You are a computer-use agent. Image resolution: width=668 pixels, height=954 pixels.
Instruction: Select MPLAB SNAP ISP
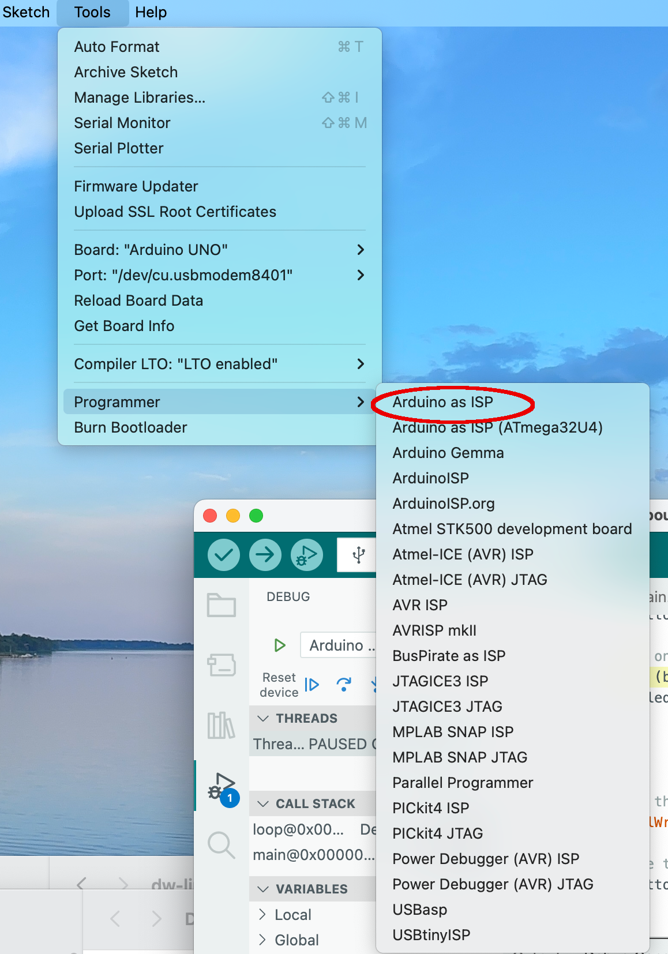click(513, 732)
